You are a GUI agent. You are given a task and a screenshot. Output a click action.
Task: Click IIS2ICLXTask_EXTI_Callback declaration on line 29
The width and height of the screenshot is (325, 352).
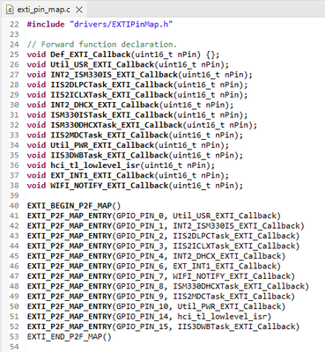[x=137, y=95]
